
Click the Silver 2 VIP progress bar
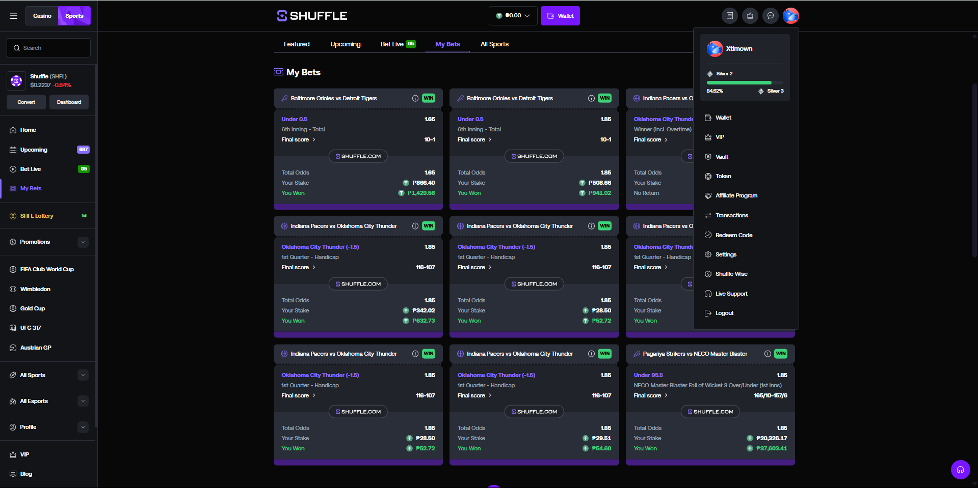click(745, 82)
